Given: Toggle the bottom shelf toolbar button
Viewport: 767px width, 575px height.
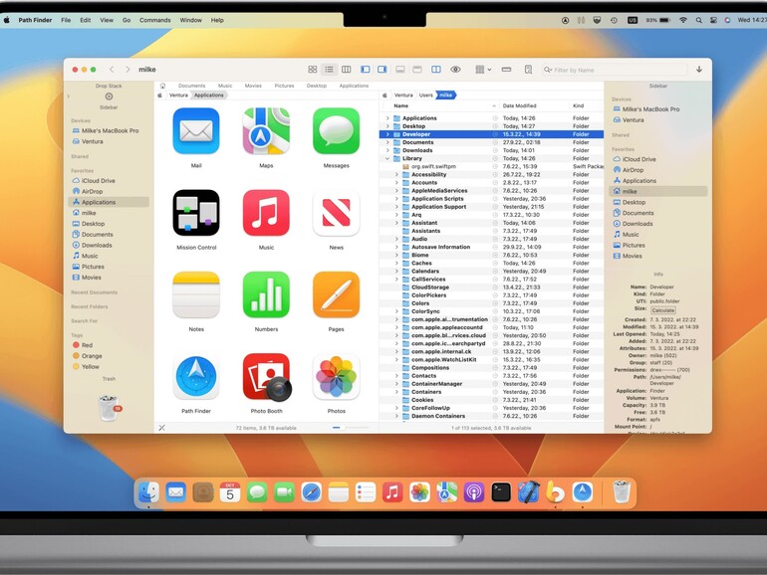Looking at the screenshot, I should 400,70.
